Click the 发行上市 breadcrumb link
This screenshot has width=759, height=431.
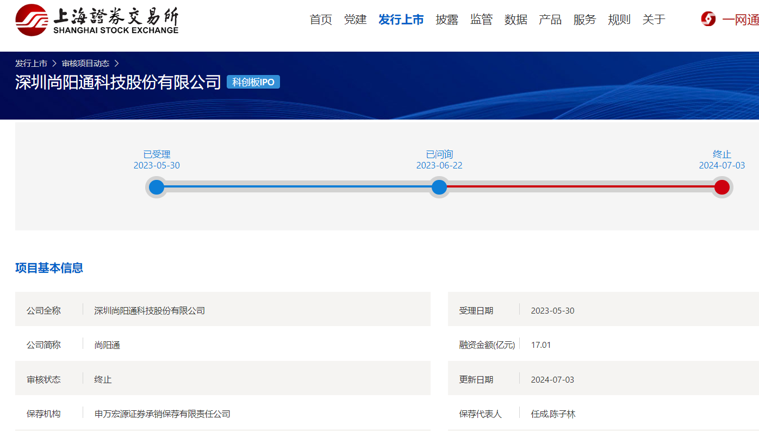pyautogui.click(x=31, y=64)
